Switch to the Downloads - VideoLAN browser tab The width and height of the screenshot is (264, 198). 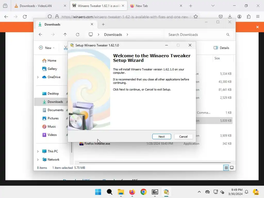tap(40, 6)
